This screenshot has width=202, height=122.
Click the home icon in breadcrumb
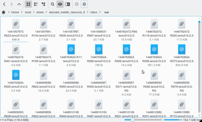[x=4, y=12]
